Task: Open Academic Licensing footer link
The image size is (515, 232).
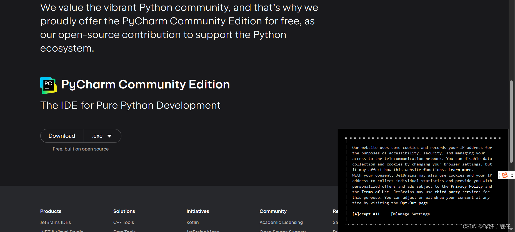Action: pyautogui.click(x=281, y=222)
